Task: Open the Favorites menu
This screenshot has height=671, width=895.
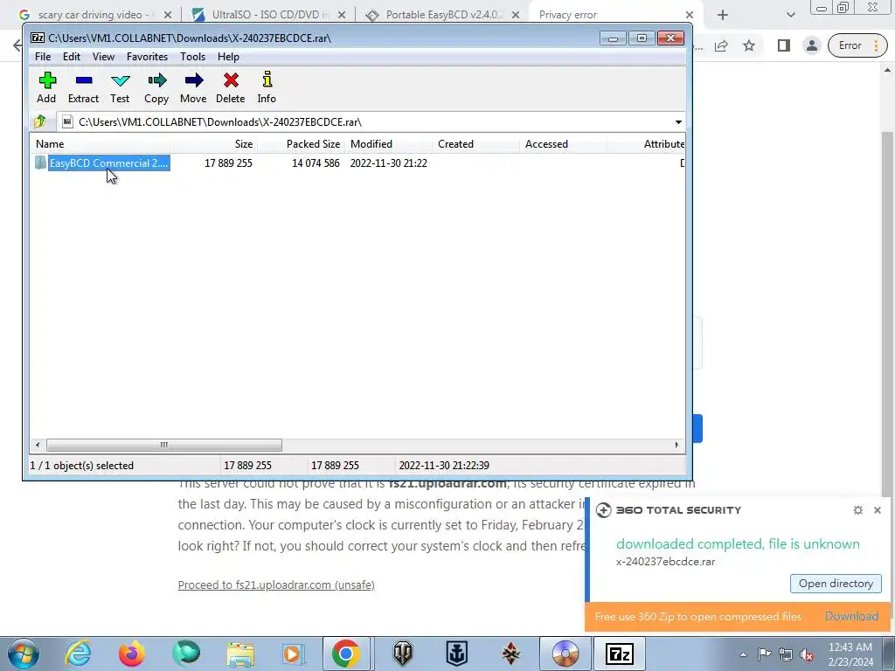Action: tap(147, 57)
